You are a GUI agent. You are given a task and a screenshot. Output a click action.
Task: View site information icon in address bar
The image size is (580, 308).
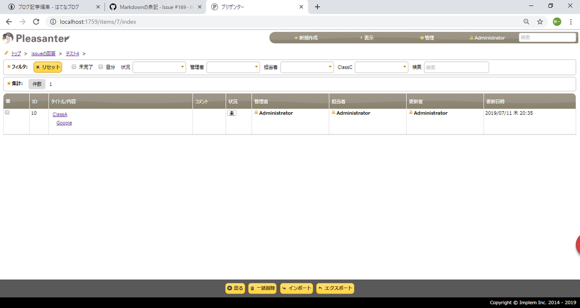[53, 22]
